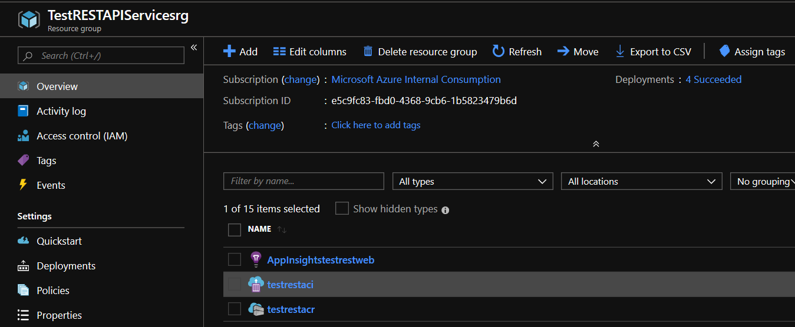The height and width of the screenshot is (327, 795).
Task: Click Microsoft Azure Internal Consumption subscription link
Action: pyautogui.click(x=416, y=79)
